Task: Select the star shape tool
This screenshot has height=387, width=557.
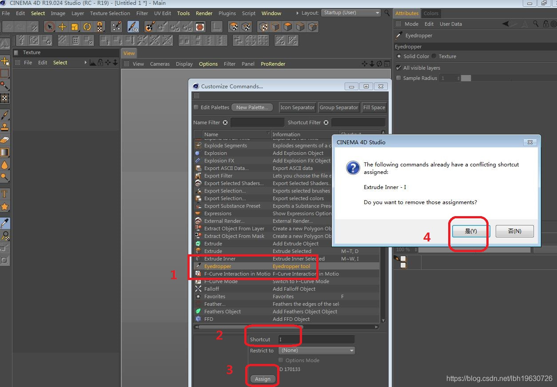Action: 5,206
